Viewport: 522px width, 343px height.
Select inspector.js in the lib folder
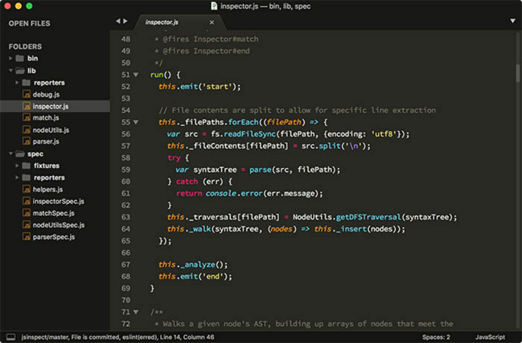(51, 106)
